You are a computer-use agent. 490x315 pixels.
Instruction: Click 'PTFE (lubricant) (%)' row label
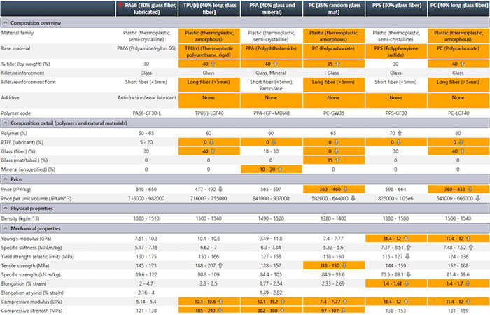click(x=22, y=142)
